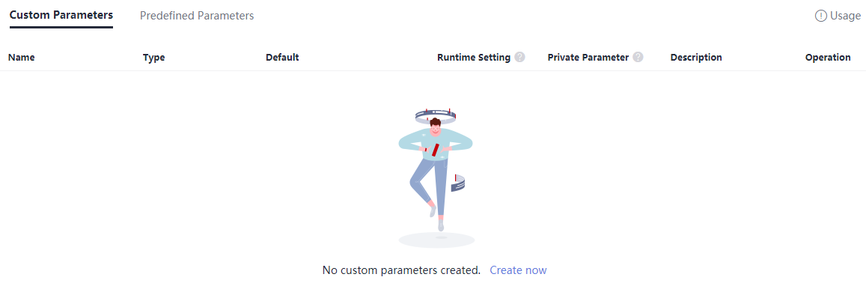Click the Private Parameter column header text
866x292 pixels.
[x=588, y=58]
